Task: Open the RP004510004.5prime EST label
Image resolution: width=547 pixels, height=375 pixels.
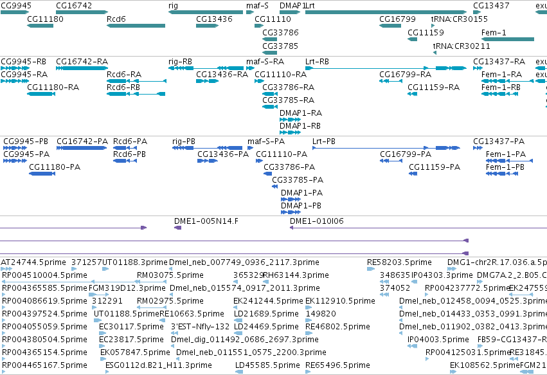Action: point(44,275)
